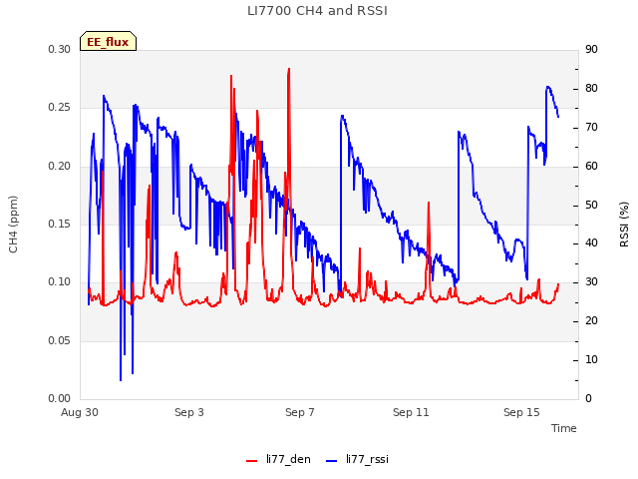
Task: Click the Time axis label
Action: [x=563, y=428]
